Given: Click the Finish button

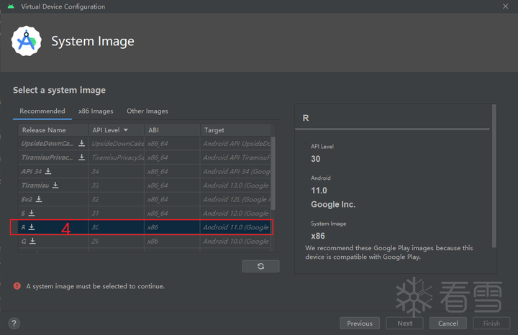Looking at the screenshot, I should tap(491, 323).
